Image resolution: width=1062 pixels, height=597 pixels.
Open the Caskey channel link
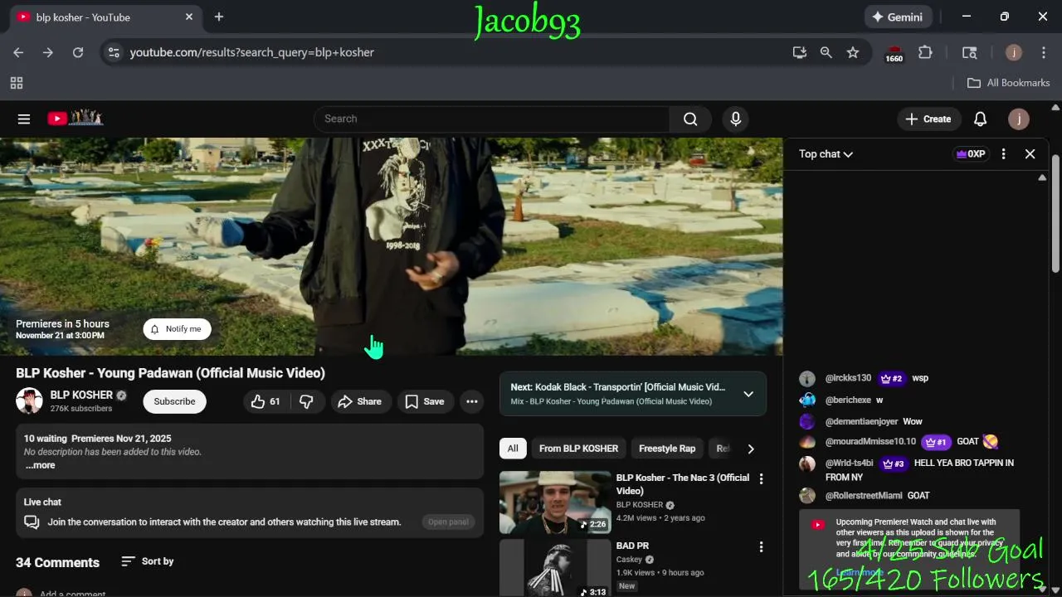pos(629,560)
